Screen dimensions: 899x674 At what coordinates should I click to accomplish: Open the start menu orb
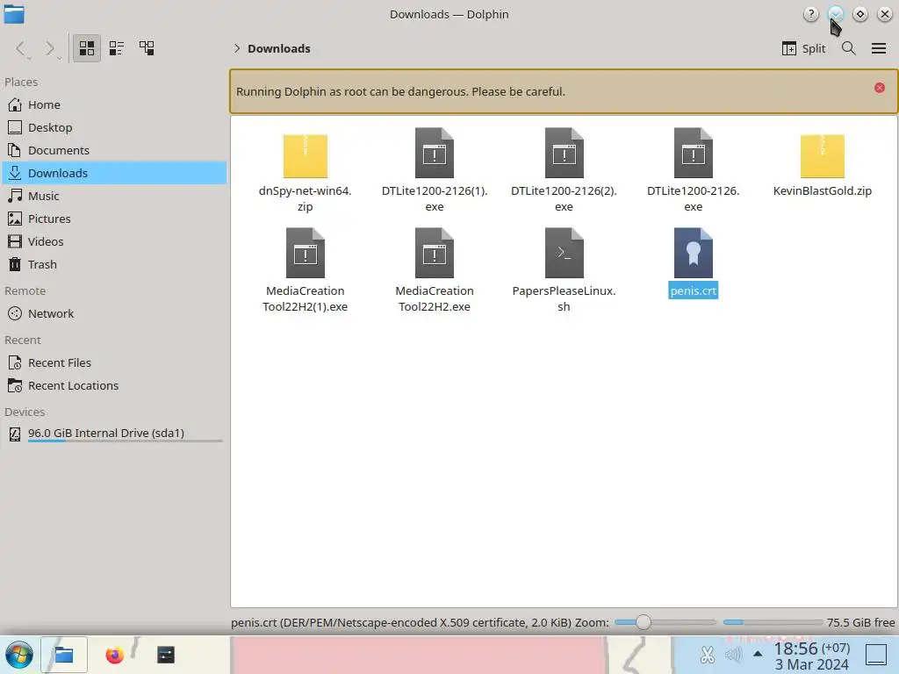pyautogui.click(x=19, y=655)
